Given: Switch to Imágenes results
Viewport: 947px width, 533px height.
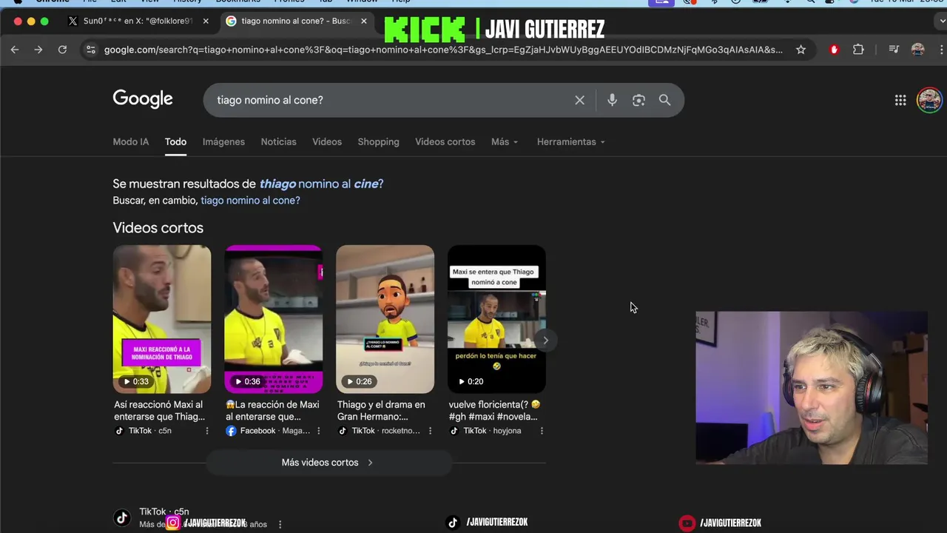Looking at the screenshot, I should pos(223,141).
